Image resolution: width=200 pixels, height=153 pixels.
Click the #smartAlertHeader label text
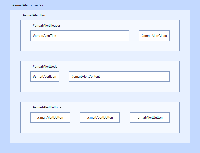[x=46, y=26]
